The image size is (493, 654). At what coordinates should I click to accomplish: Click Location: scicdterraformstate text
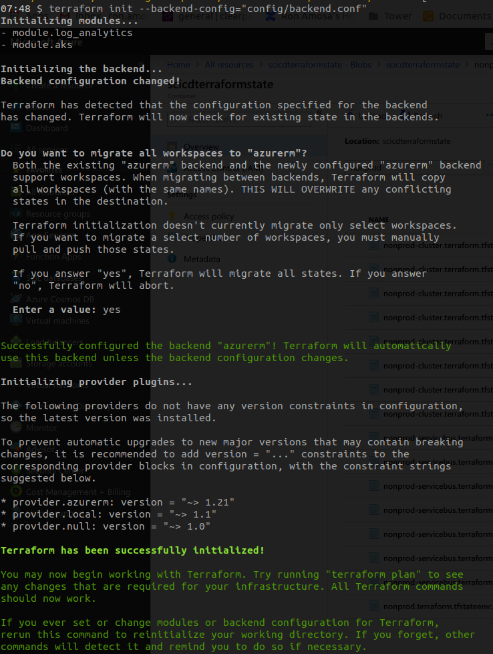tap(397, 141)
